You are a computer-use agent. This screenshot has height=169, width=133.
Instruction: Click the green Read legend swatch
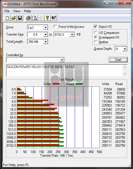pyautogui.click(x=79, y=84)
